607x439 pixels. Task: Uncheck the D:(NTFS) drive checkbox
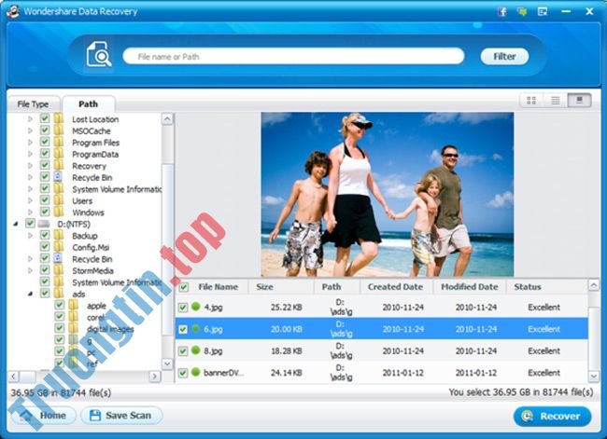[30, 224]
